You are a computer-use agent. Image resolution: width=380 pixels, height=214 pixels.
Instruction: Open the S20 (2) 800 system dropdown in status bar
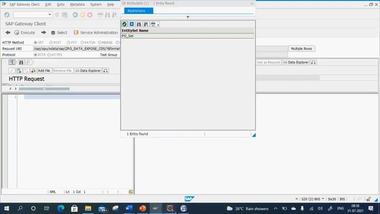coord(313,199)
